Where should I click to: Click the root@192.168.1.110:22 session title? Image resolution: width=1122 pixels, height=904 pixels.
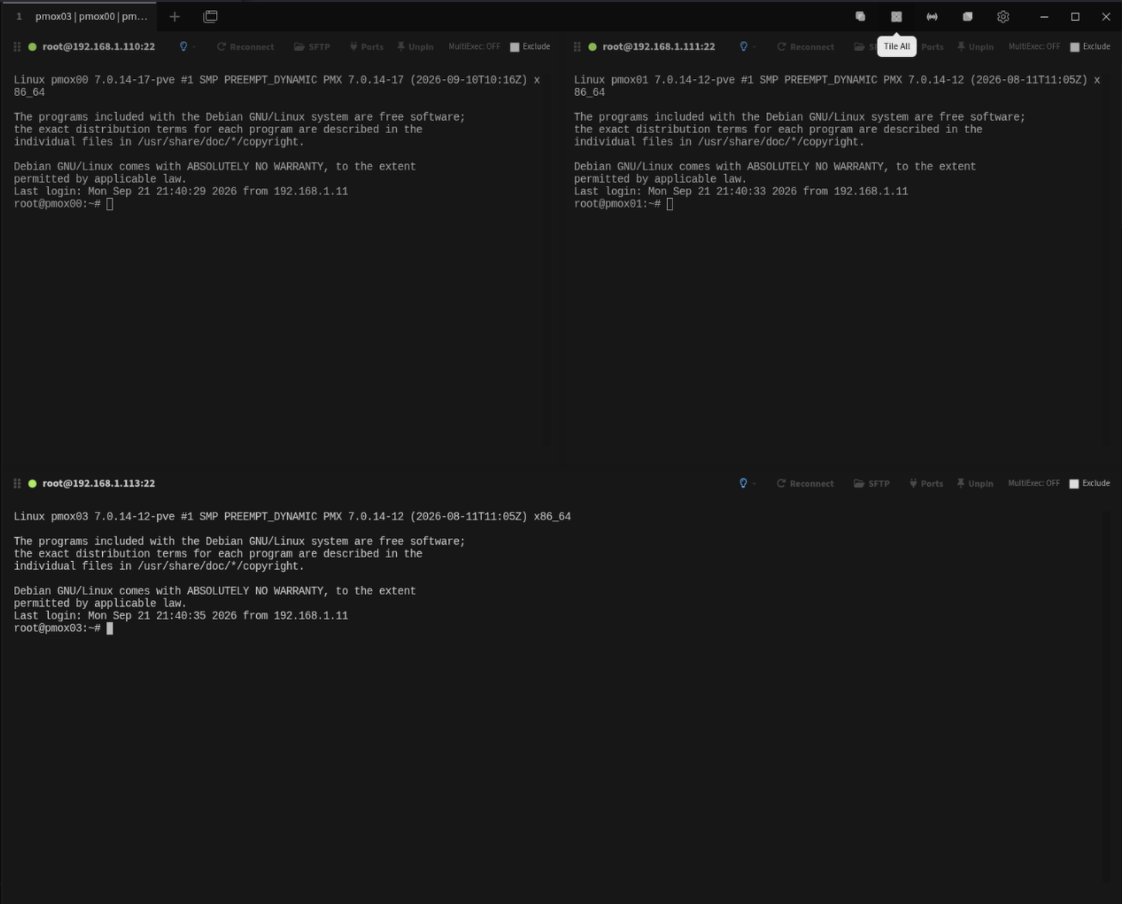pyautogui.click(x=98, y=46)
